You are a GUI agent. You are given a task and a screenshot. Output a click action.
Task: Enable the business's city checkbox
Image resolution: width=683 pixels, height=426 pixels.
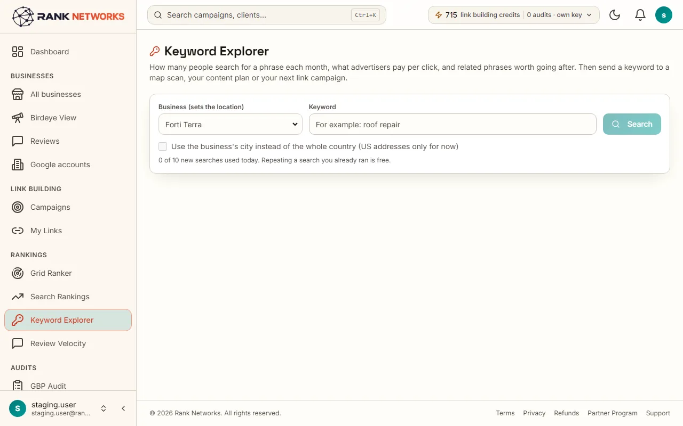163,146
